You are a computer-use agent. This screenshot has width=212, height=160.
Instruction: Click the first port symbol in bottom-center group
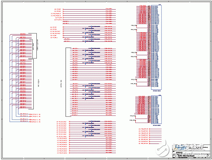coord(69,122)
